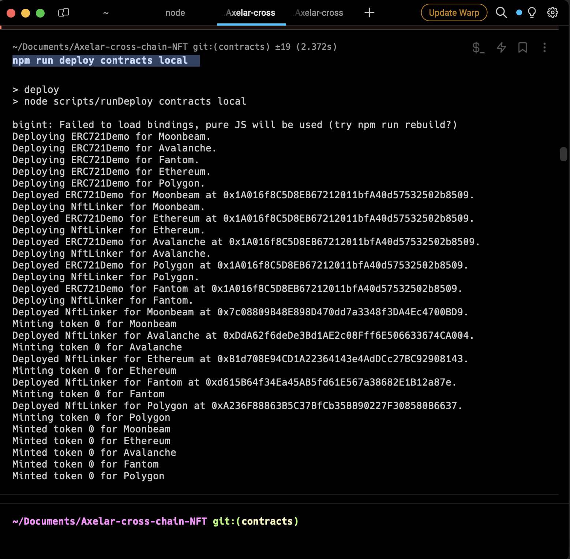The width and height of the screenshot is (570, 559).
Task: Click 'Deploying ERC721Demo for Polygon.' line
Action: coord(109,183)
